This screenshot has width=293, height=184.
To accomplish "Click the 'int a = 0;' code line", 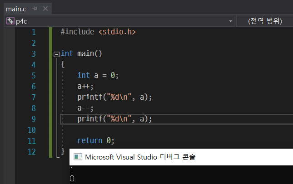I will (x=98, y=76).
